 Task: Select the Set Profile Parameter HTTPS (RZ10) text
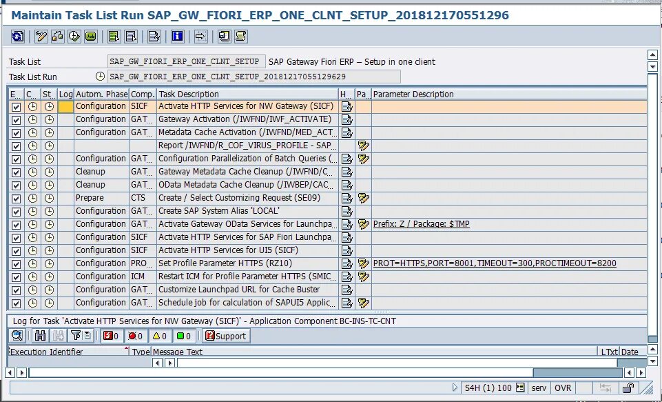click(x=225, y=263)
